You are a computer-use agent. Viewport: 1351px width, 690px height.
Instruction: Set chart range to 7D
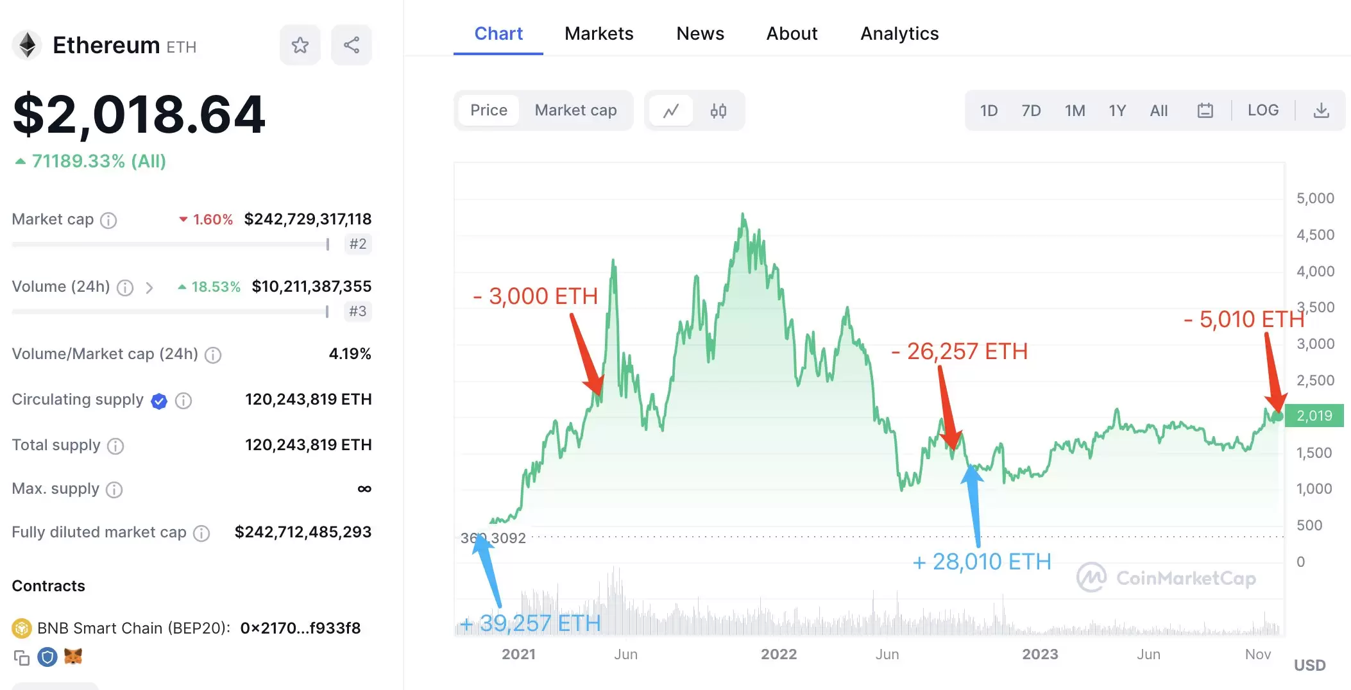(1031, 111)
